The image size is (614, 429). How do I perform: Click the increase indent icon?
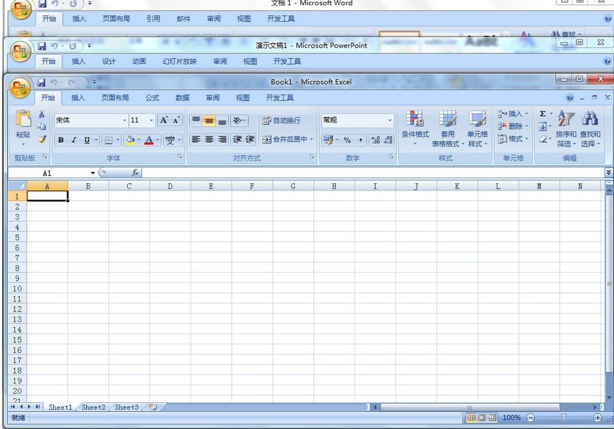pos(250,140)
